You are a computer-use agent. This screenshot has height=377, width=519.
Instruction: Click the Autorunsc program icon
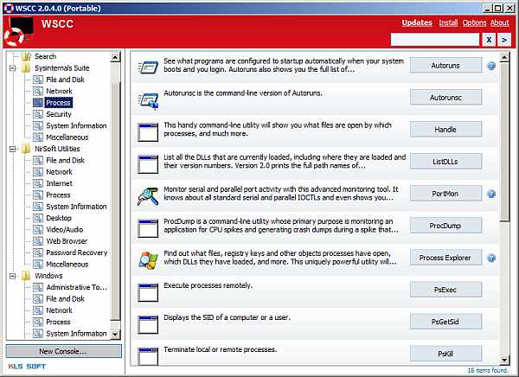pyautogui.click(x=148, y=100)
